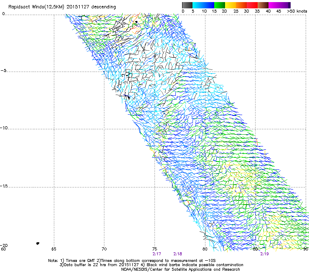Click the title 'Rapidscat Winds(12.5KM) 20151127 descending'
The height and width of the screenshot is (272, 309).
(62, 7)
